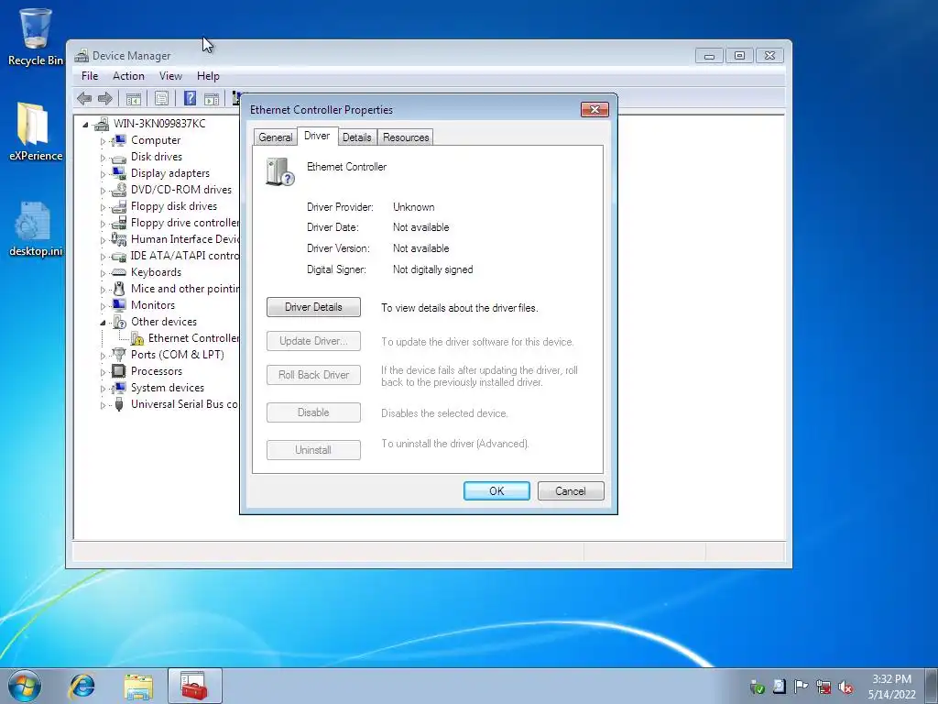Open the Action Center flag tray icon
This screenshot has height=704, width=938.
[801, 687]
